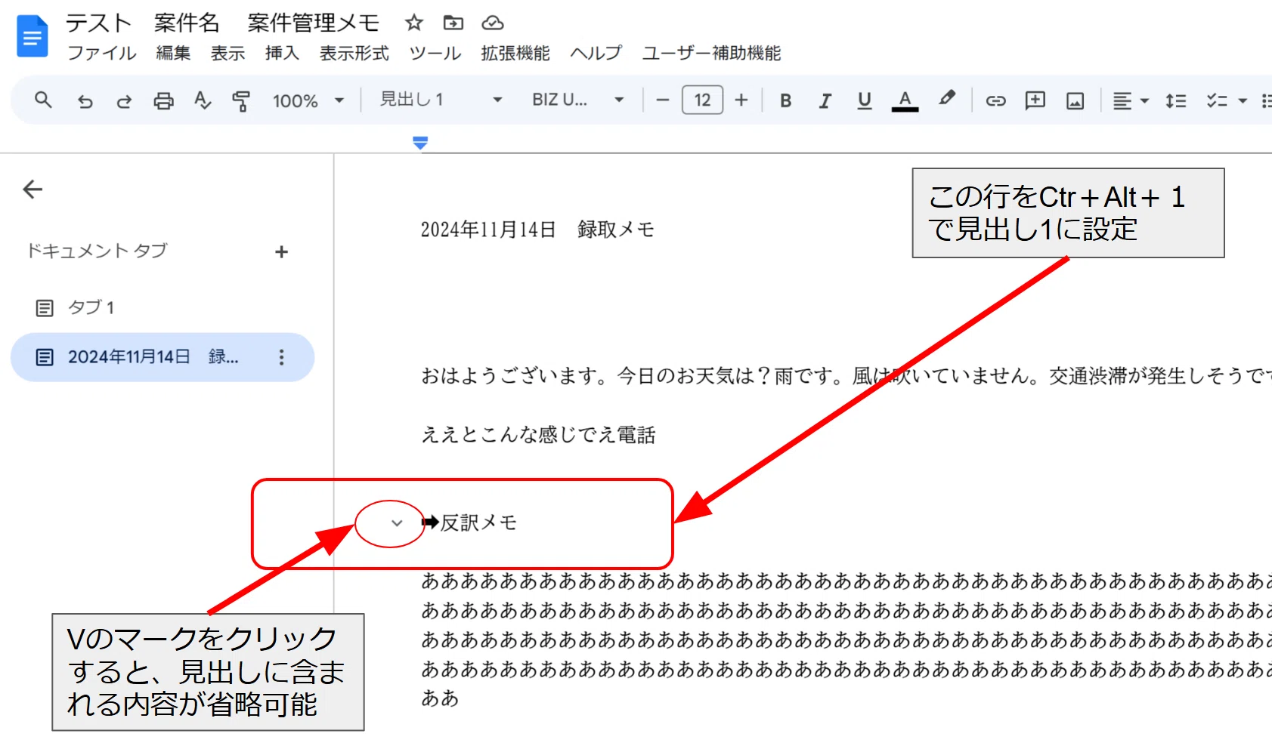Click the 反訳メモ heading text
1272x749 pixels.
(478, 522)
